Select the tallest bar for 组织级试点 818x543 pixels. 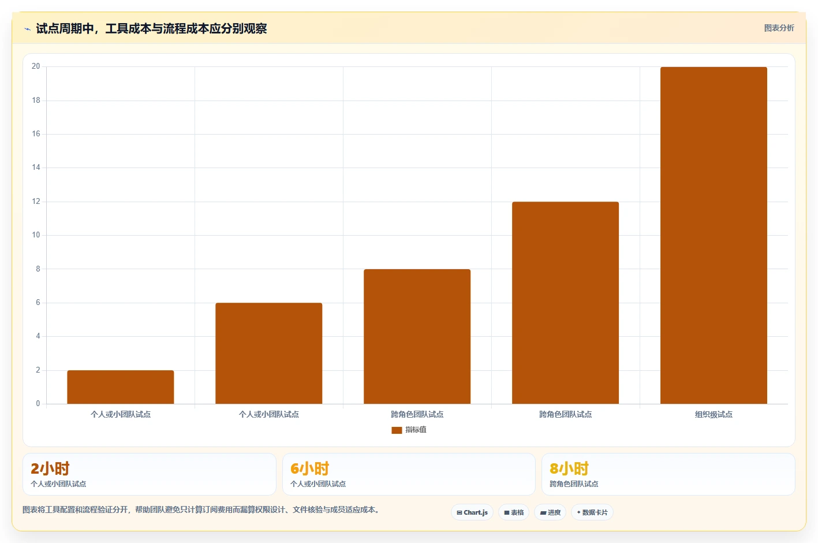coord(714,235)
